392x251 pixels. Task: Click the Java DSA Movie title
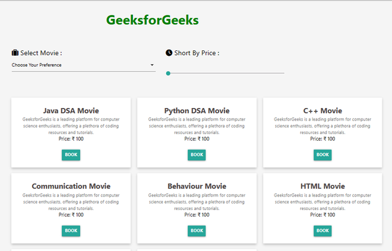coord(71,110)
